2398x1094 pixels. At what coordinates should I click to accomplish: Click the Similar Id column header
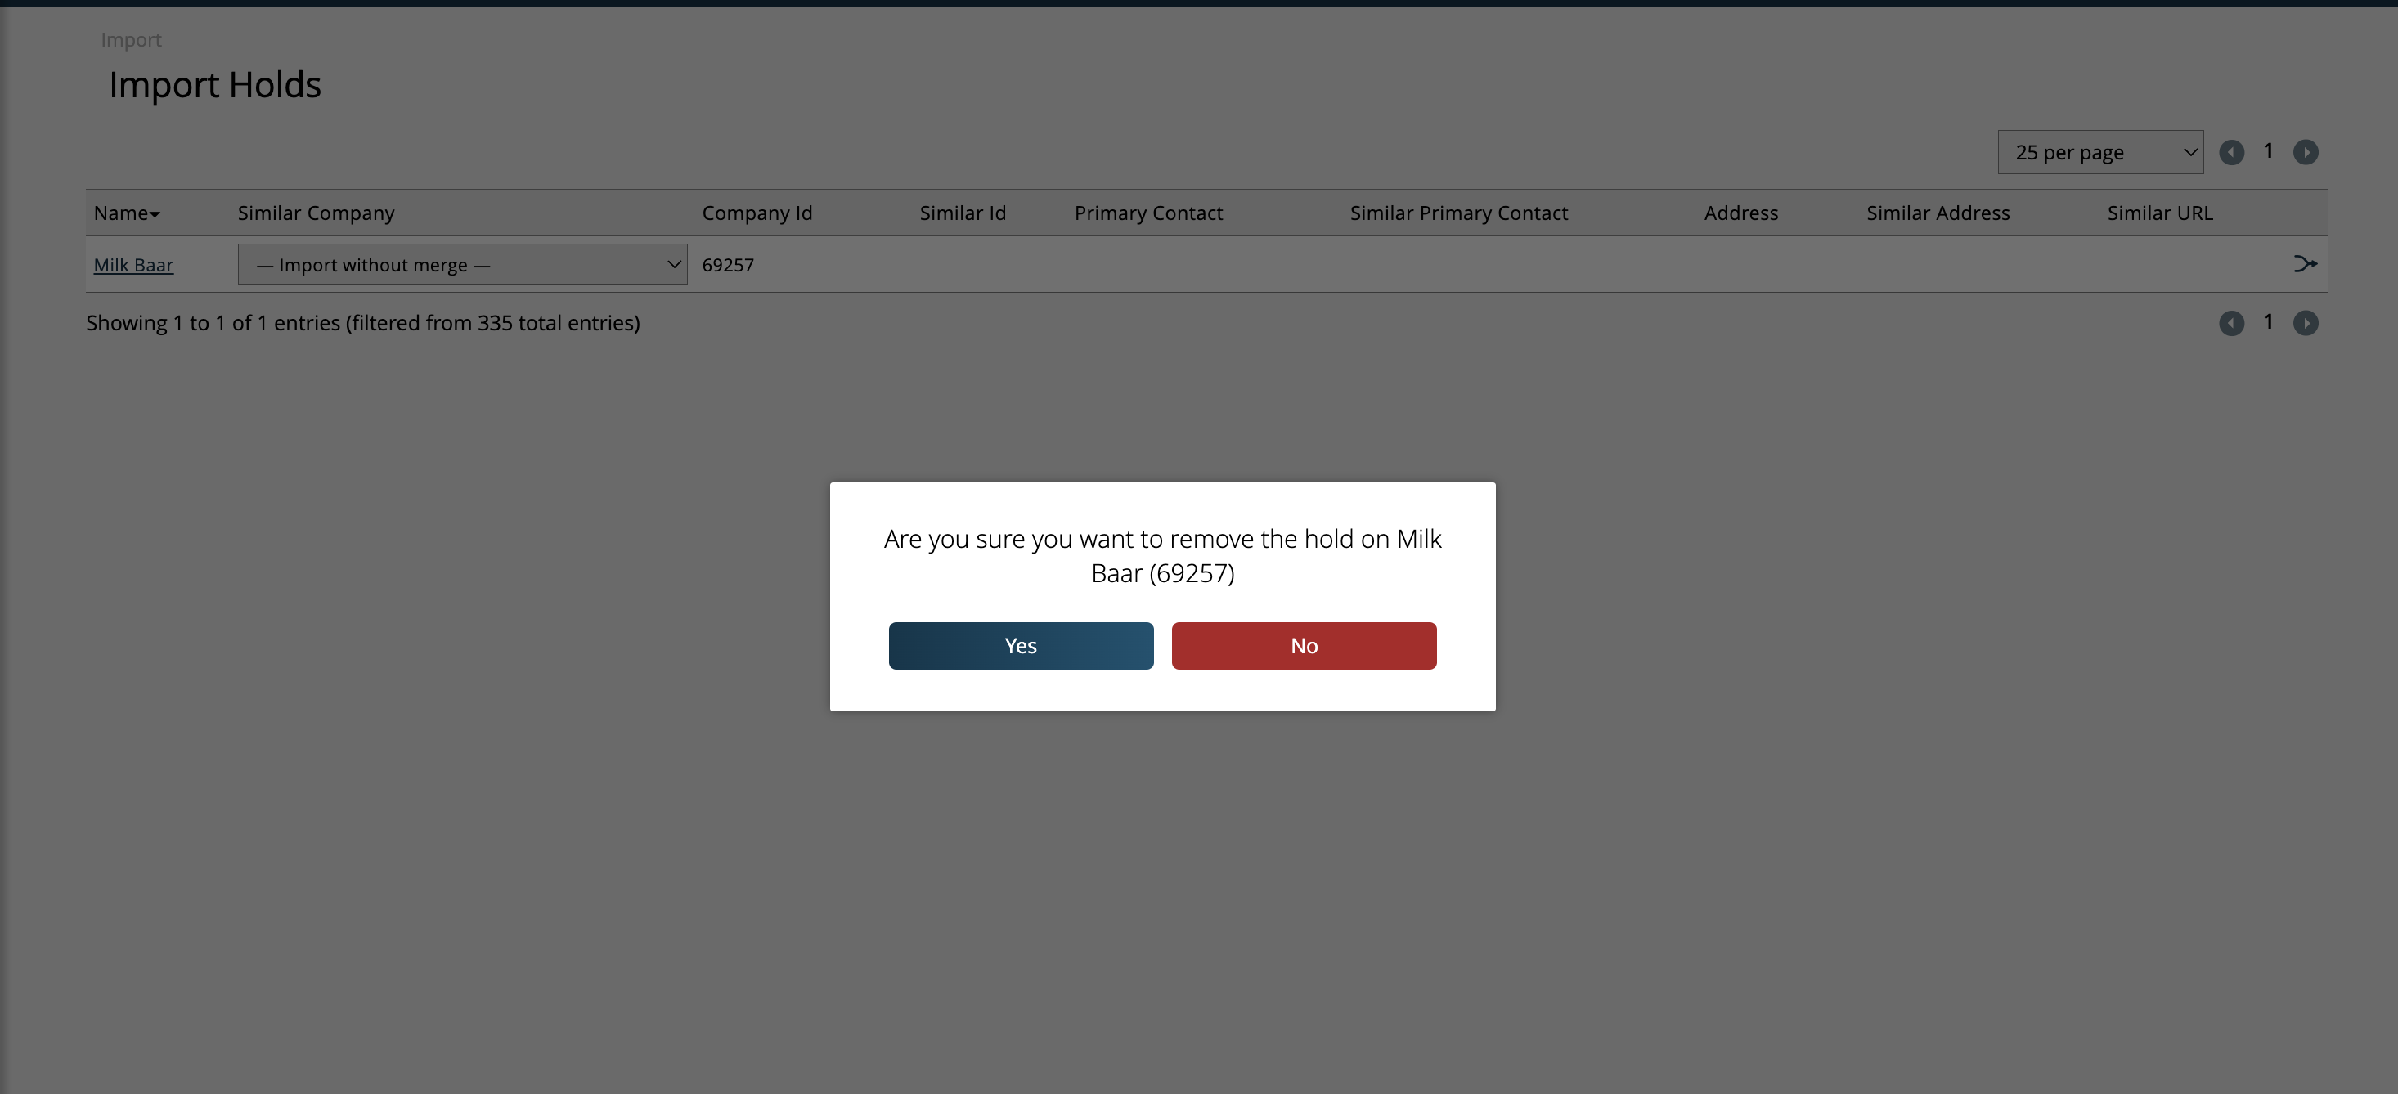coord(963,213)
